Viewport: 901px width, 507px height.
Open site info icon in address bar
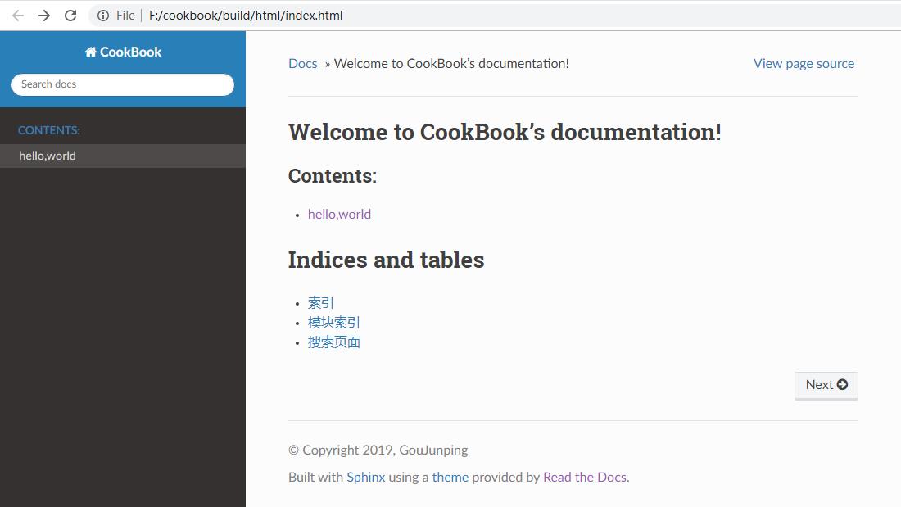[x=103, y=16]
